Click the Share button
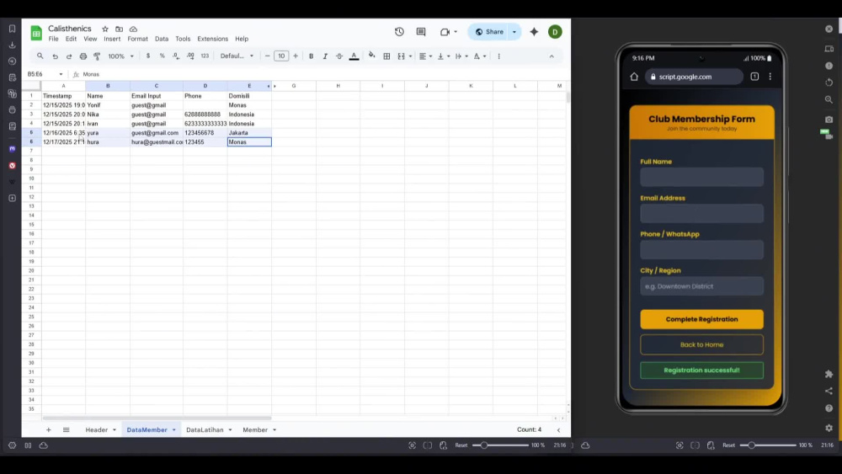Viewport: 842px width, 474px height. click(489, 32)
